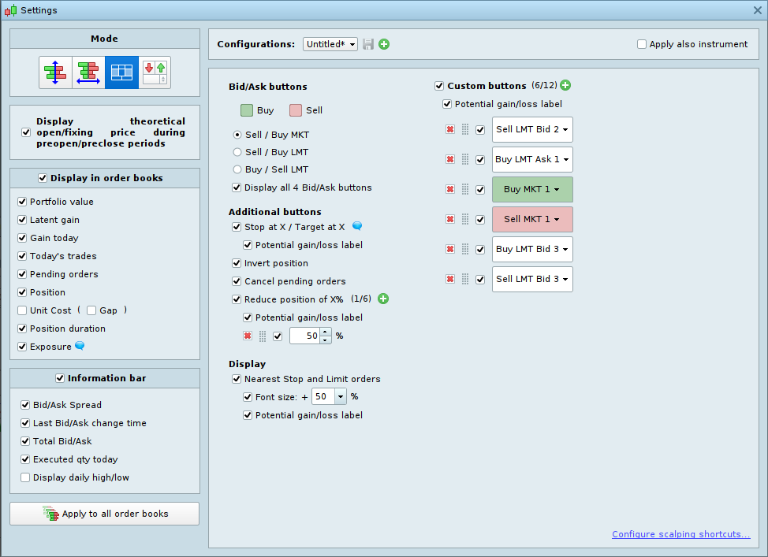Click drag handle of Buy LMT Ask 1 row
The width and height of the screenshot is (768, 557).
coord(465,159)
